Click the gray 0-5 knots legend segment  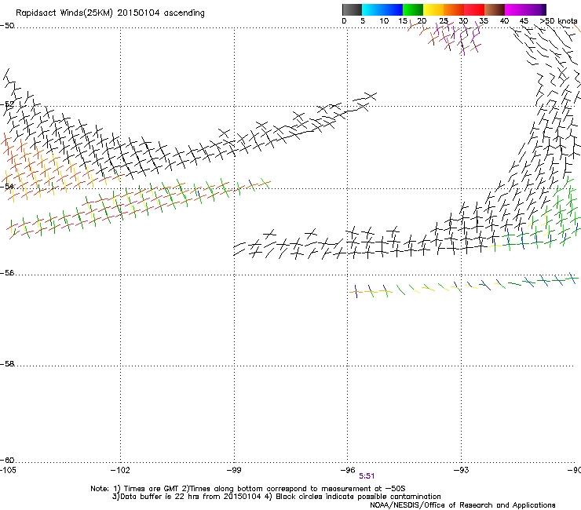(x=352, y=9)
